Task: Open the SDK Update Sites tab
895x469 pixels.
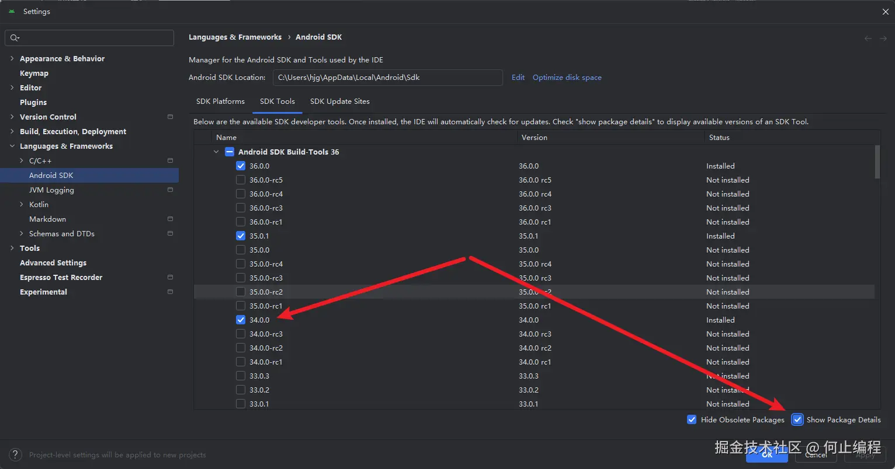Action: [339, 101]
